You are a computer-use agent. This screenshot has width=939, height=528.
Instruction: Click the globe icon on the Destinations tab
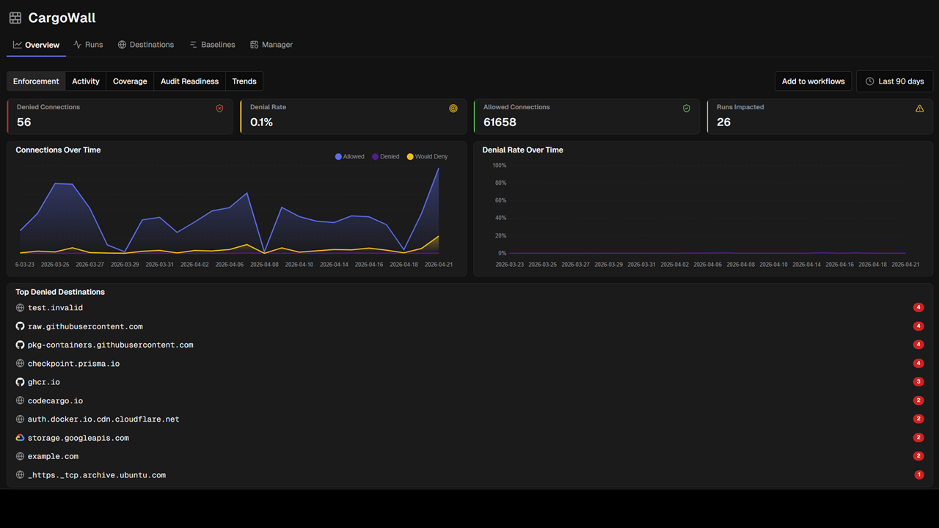click(122, 45)
